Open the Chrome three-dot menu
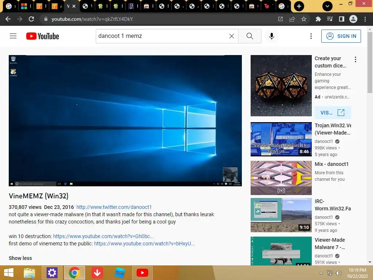 click(x=365, y=19)
